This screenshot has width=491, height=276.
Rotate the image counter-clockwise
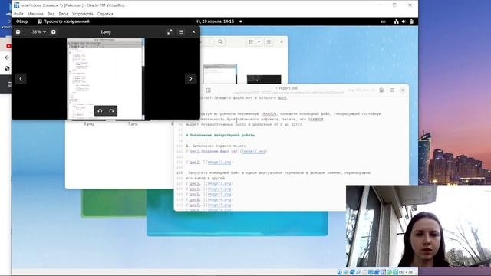click(x=100, y=110)
